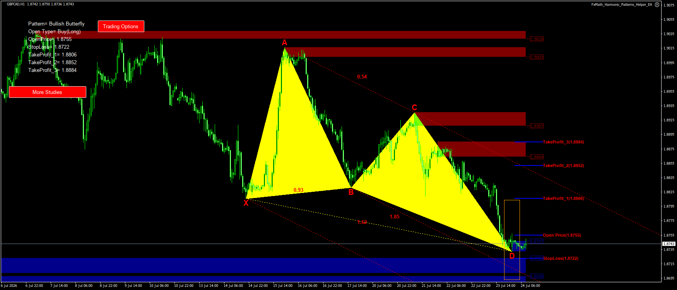Click the pattern point label A
The image size is (677, 290).
[284, 43]
